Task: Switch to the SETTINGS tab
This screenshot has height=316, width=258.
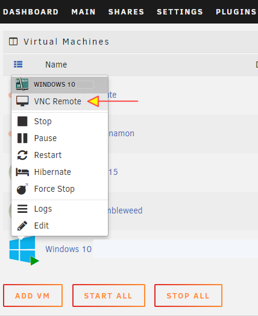Action: [x=180, y=12]
